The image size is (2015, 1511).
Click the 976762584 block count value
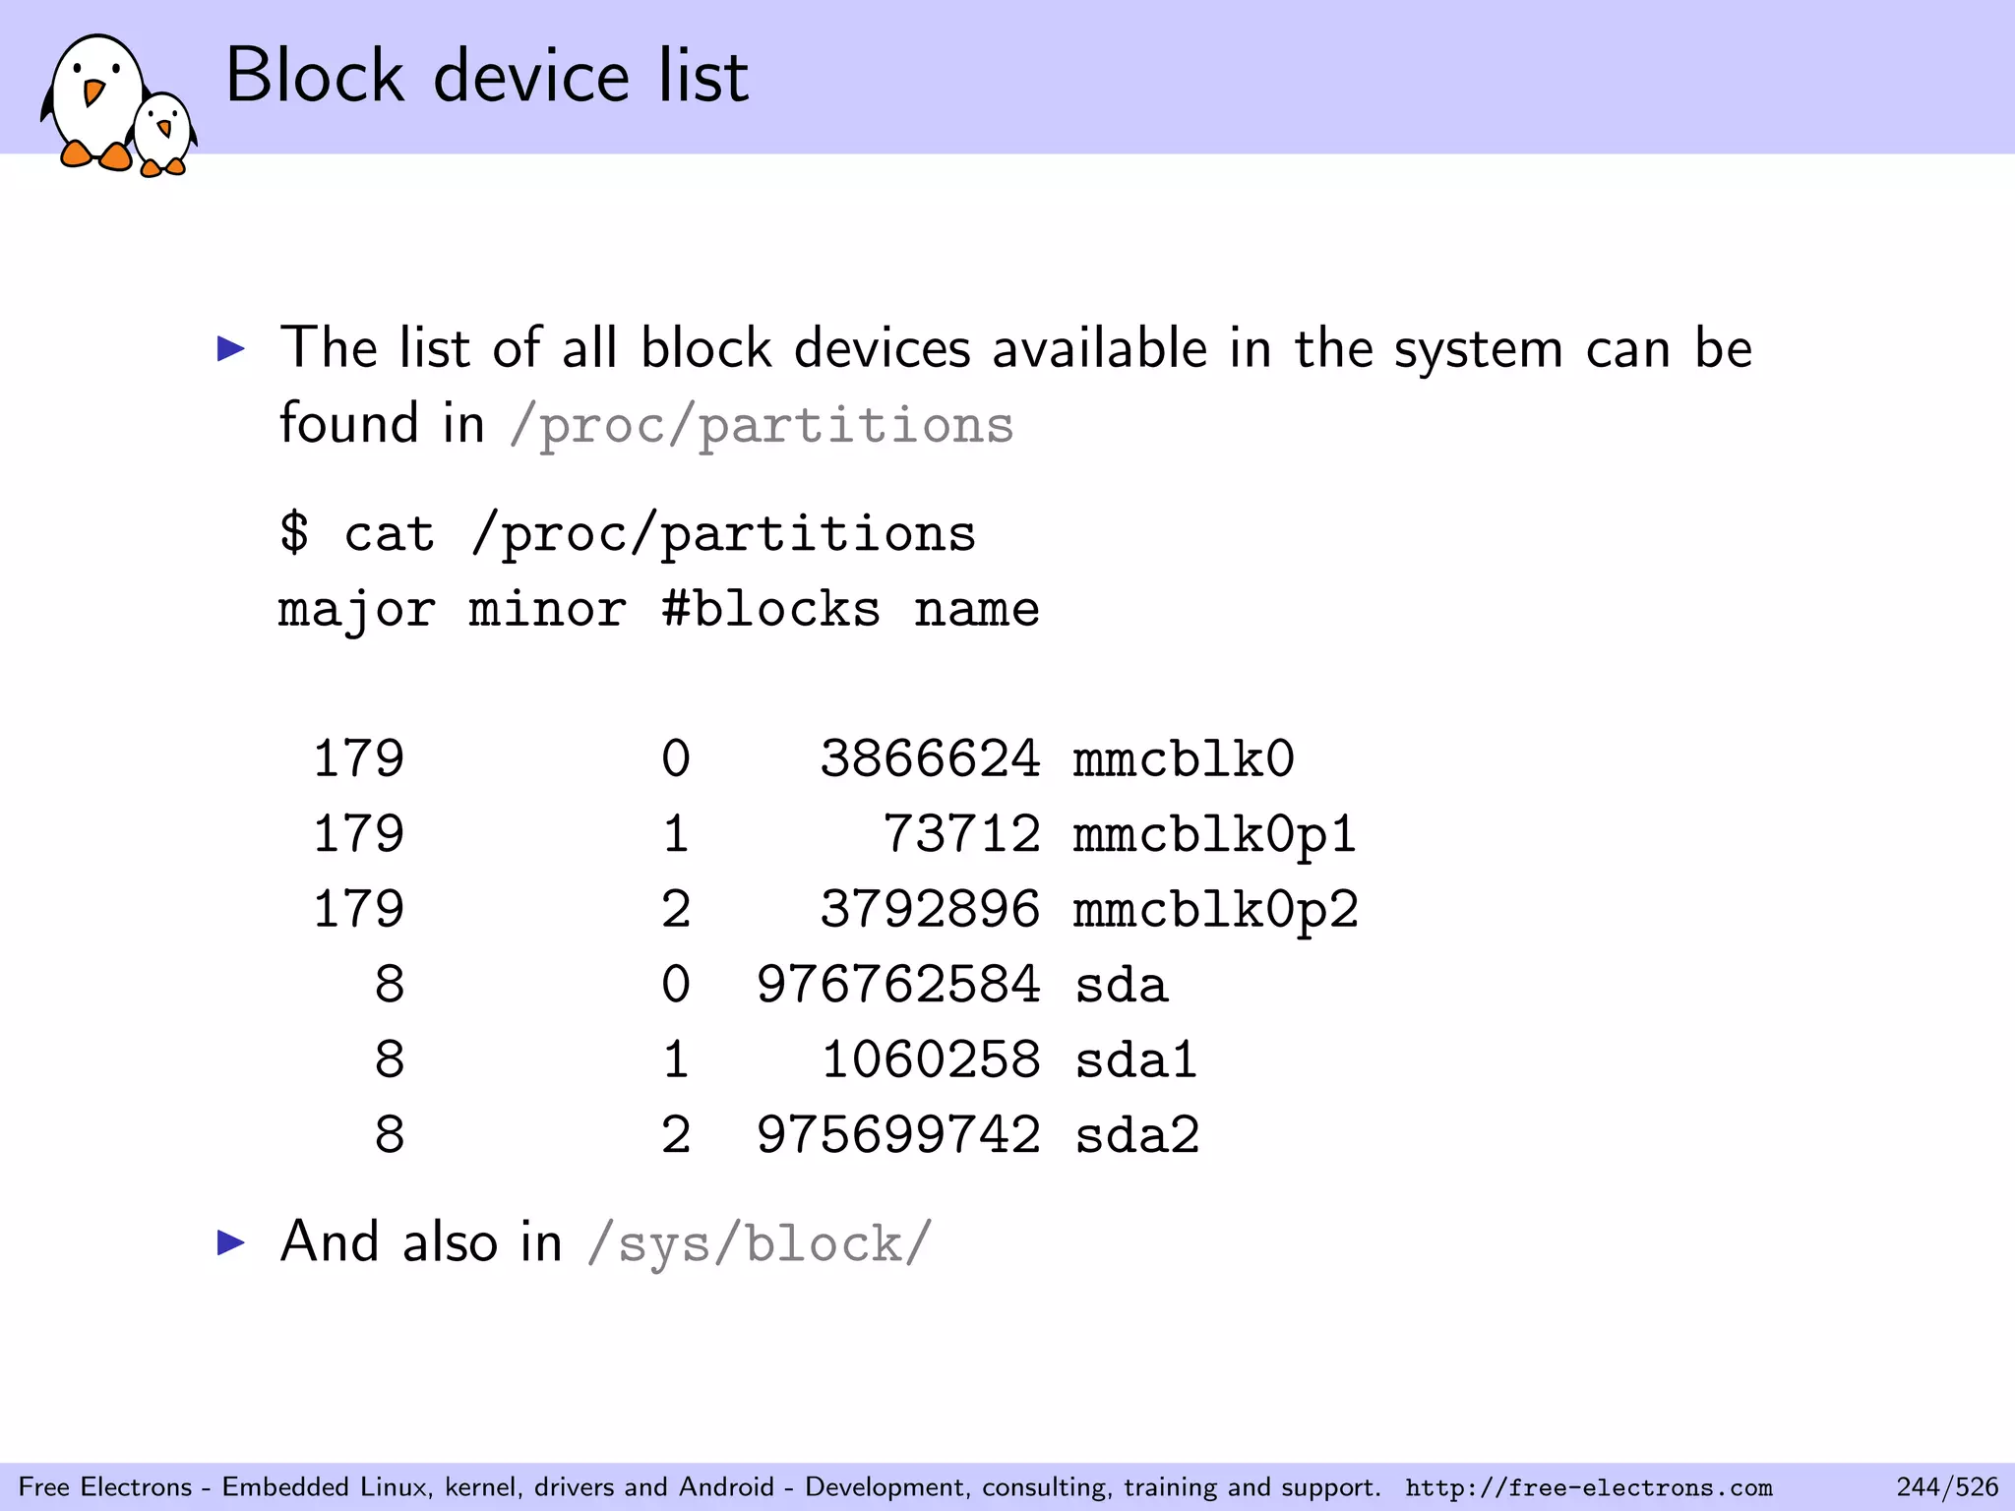point(898,985)
